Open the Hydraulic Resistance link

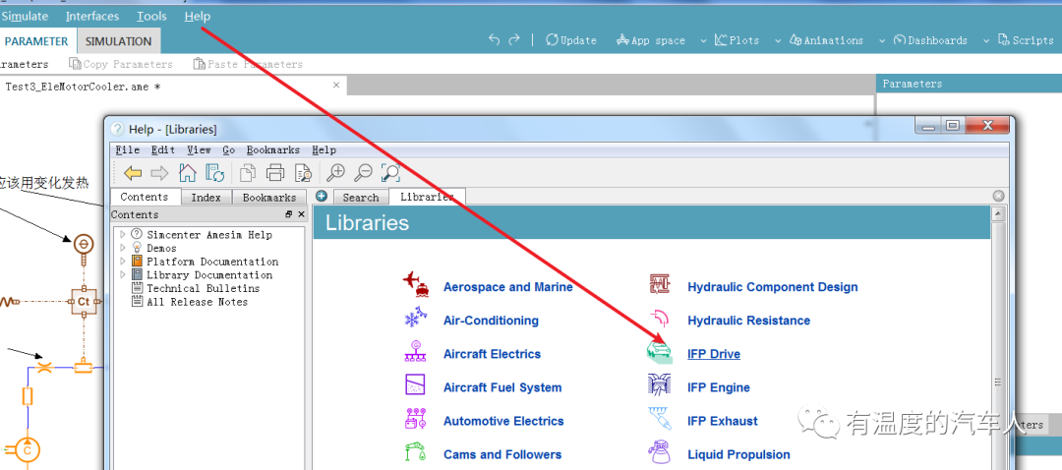(749, 321)
